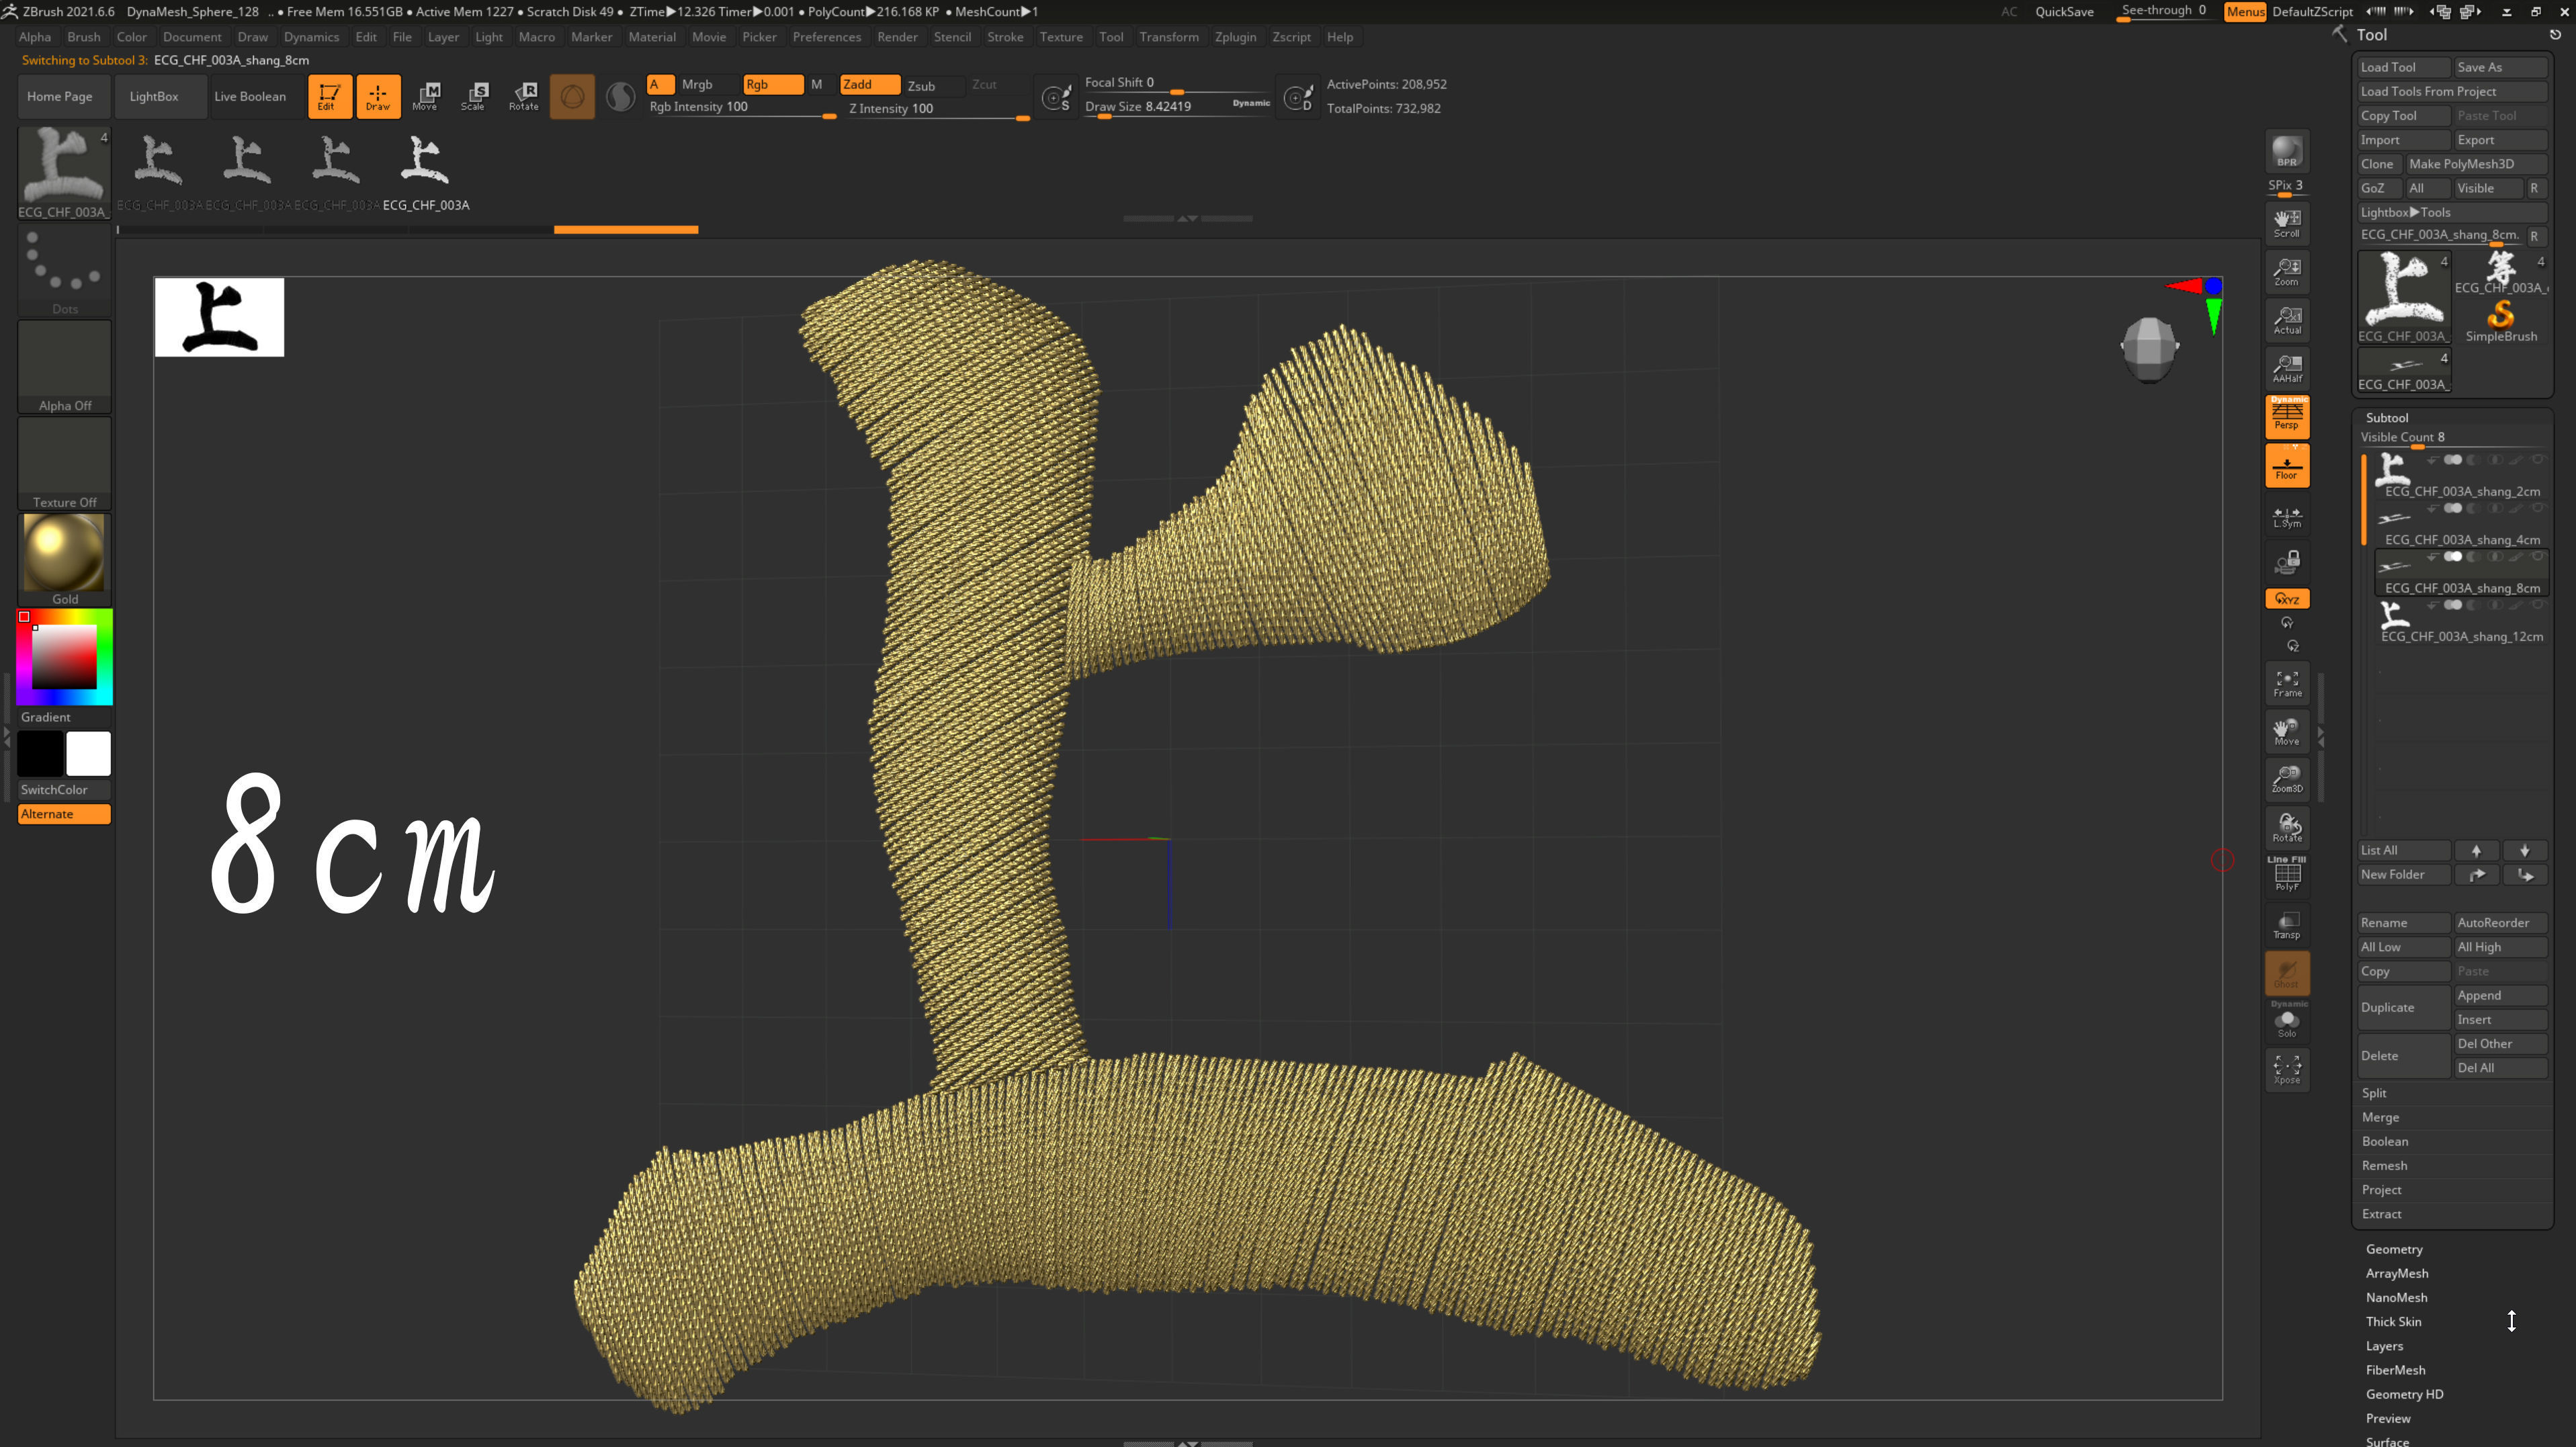The width and height of the screenshot is (2576, 1447).
Task: Toggle Persp perspective mode
Action: coord(2286,416)
